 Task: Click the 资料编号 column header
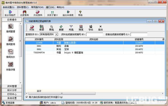point(39,39)
